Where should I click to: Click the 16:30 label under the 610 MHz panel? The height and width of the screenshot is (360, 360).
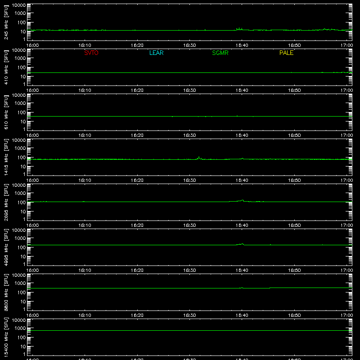coord(189,135)
